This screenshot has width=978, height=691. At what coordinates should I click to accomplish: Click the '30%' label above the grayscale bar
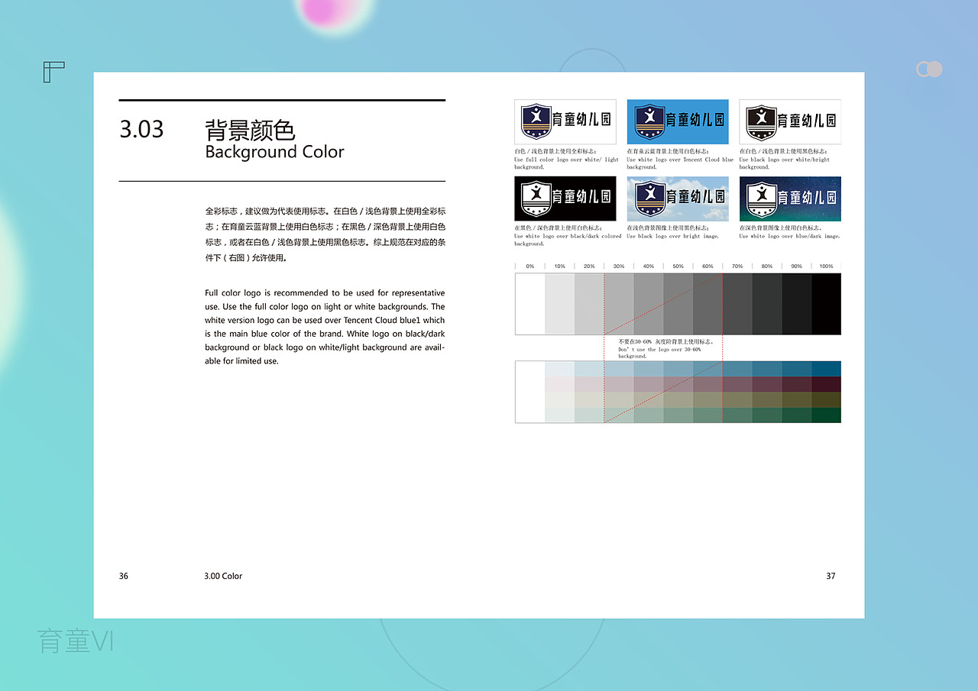click(619, 266)
